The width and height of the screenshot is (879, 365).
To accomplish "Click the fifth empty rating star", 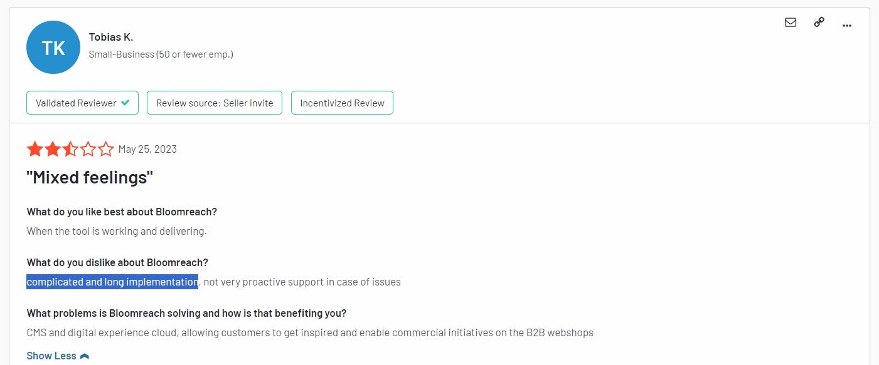I will 106,149.
